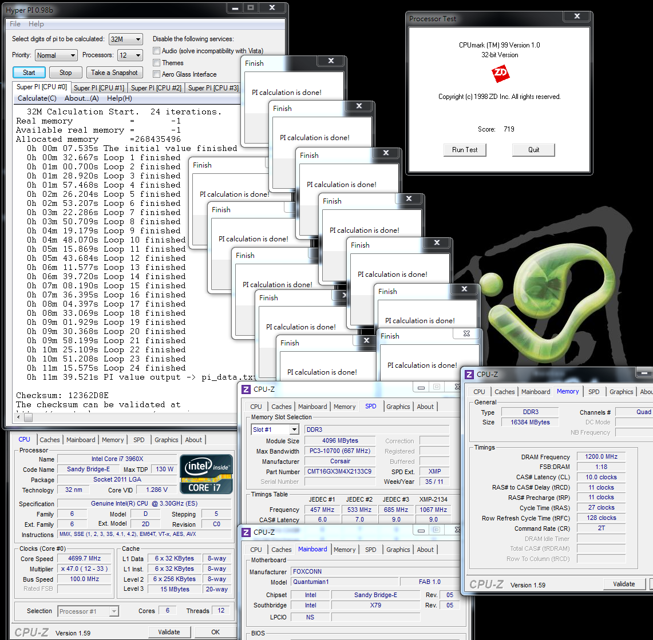Minimize the Hyper PI window
653x640 pixels.
tap(235, 7)
